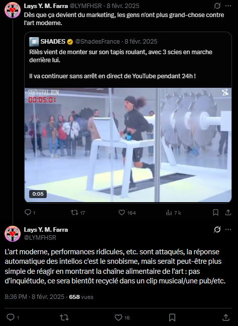Screen dimensions: 238x326
Task: Play the Survival Run treadmill video
Action: click(x=128, y=145)
